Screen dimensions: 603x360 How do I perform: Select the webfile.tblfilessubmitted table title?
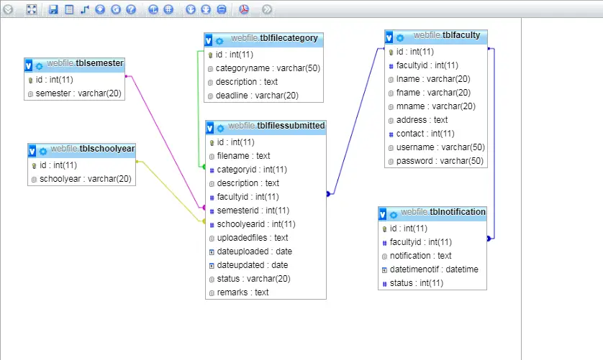[x=276, y=126]
